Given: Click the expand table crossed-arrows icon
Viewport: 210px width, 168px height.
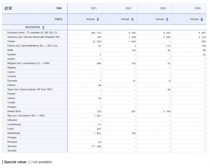Looking at the screenshot, I should pyautogui.click(x=10, y=8).
